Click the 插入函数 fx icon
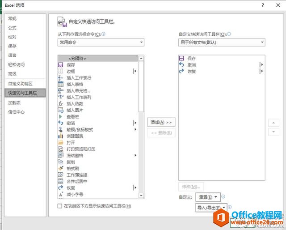This screenshot has width=286, height=230. pyautogui.click(x=61, y=103)
